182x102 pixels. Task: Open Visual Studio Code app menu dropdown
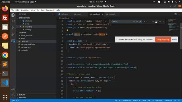25,2
